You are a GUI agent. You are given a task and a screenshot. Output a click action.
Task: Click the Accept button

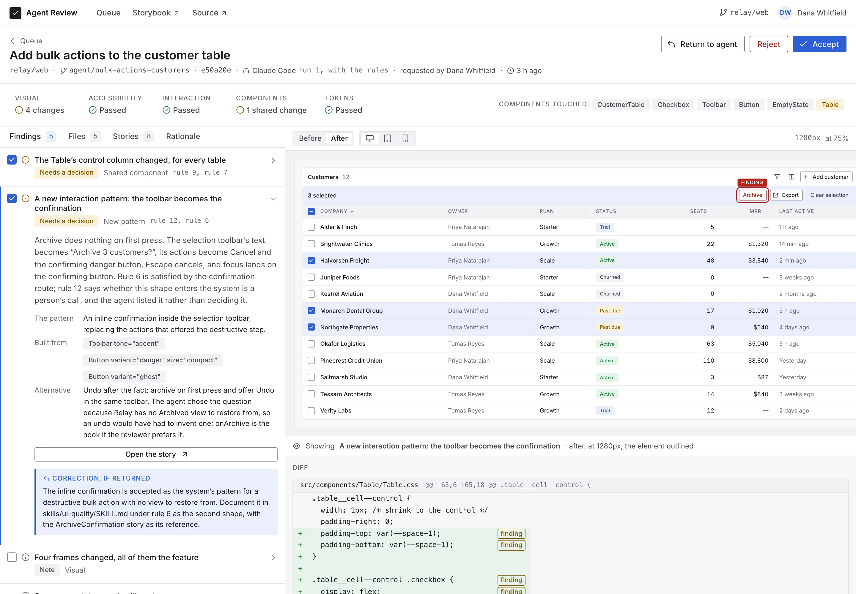click(x=819, y=44)
